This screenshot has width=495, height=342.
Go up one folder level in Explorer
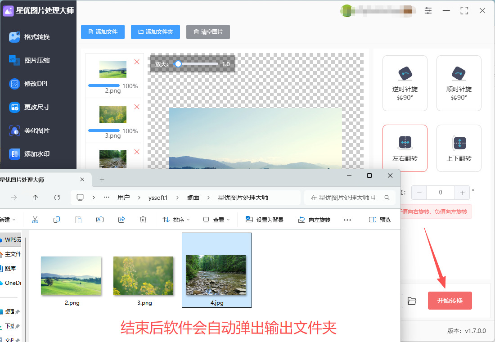[36, 198]
